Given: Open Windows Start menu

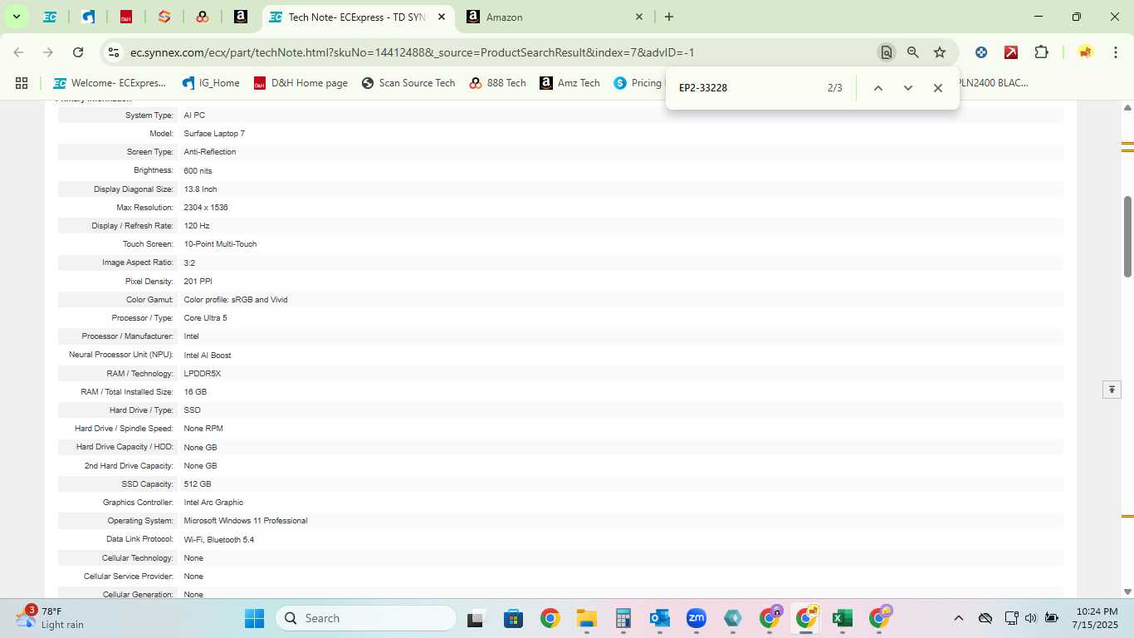Looking at the screenshot, I should point(254,618).
